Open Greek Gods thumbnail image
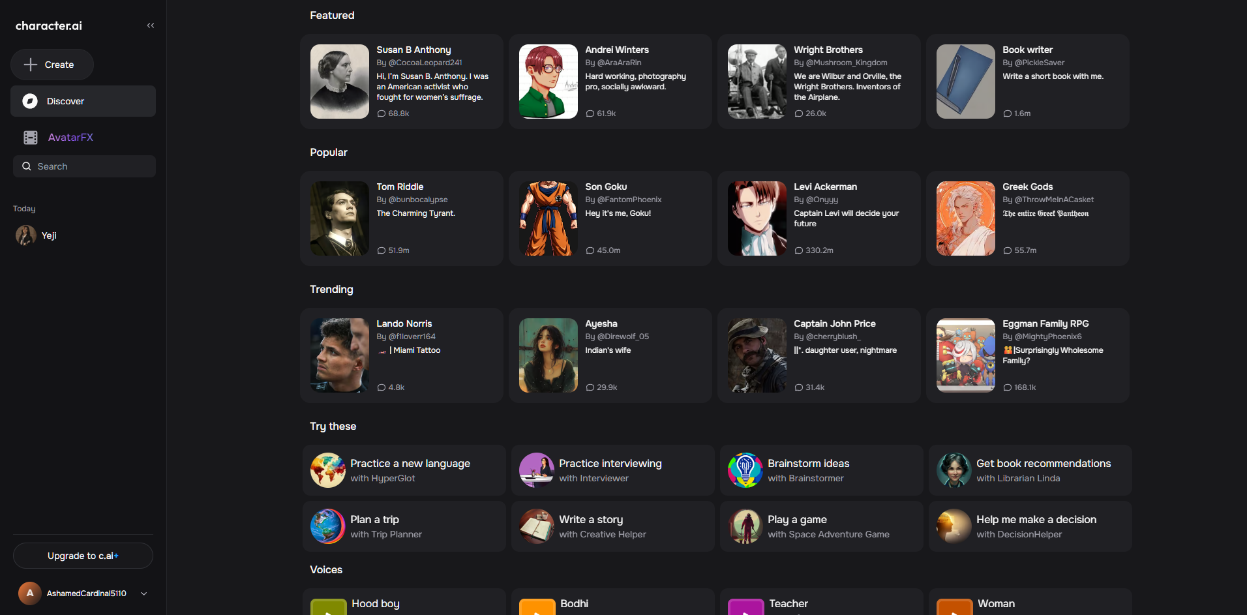 coord(966,218)
